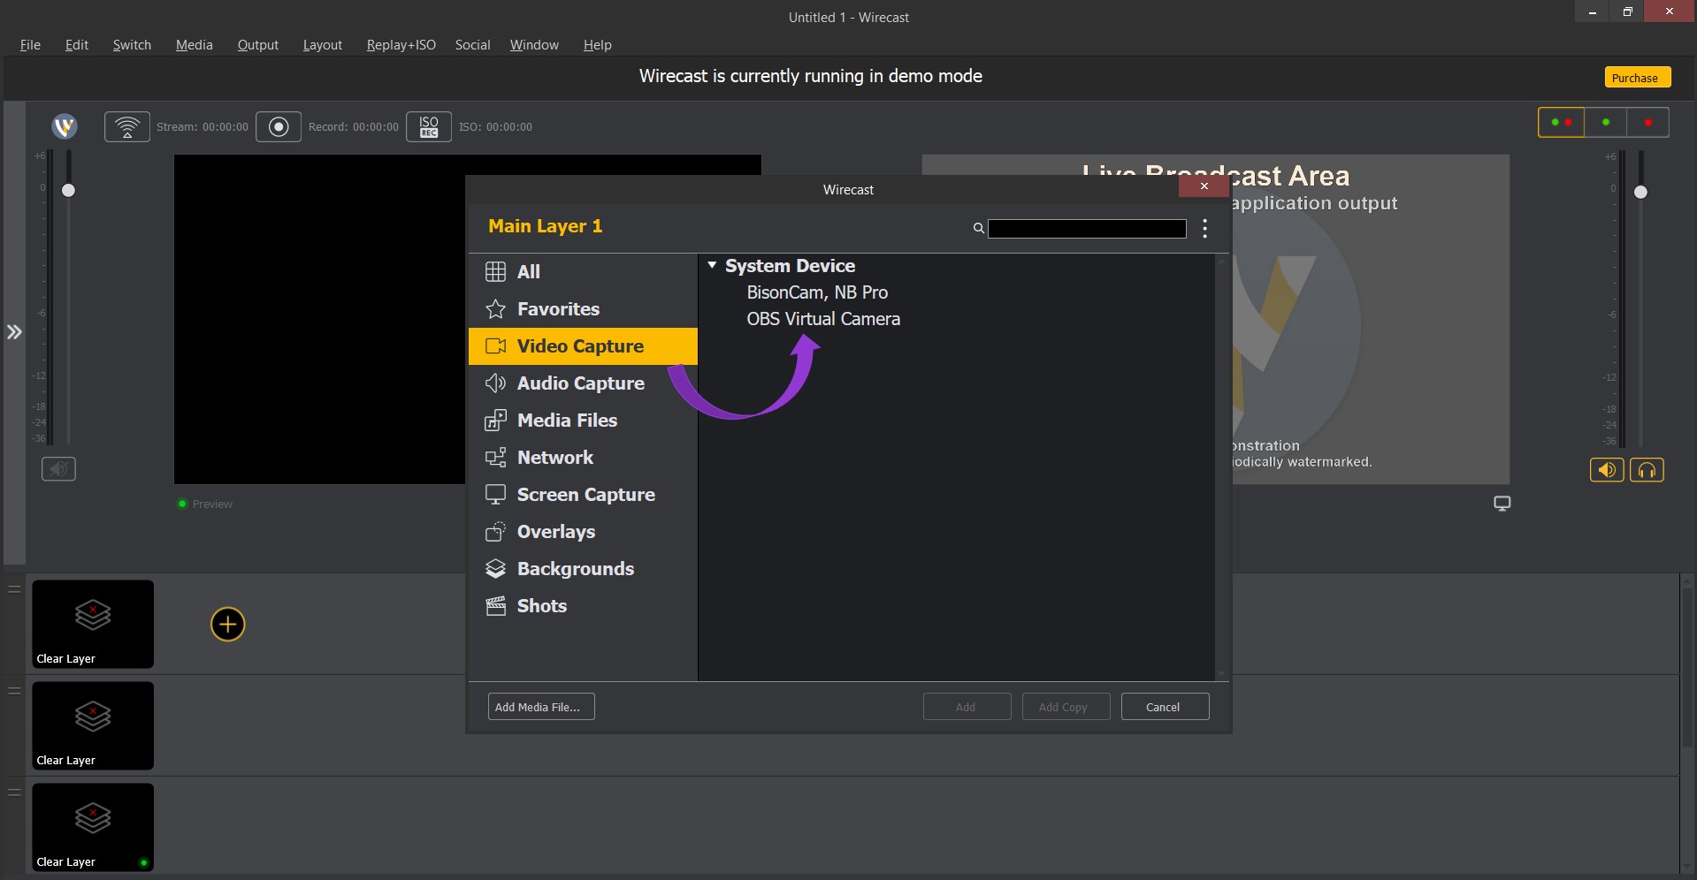Click the plus icon to add a shot

pyautogui.click(x=227, y=624)
